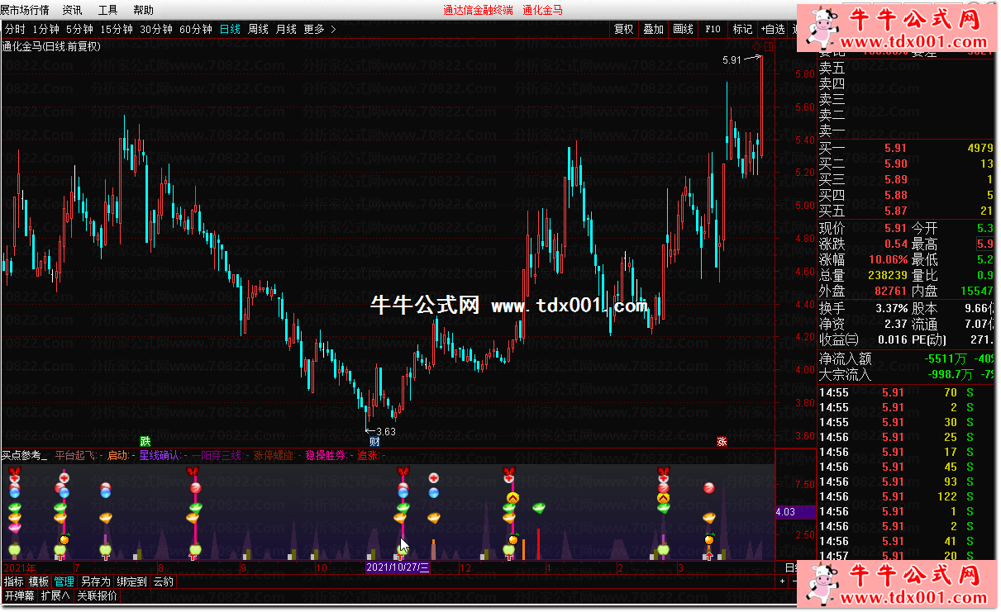
Task: Select the 月线 monthly period
Action: (286, 29)
